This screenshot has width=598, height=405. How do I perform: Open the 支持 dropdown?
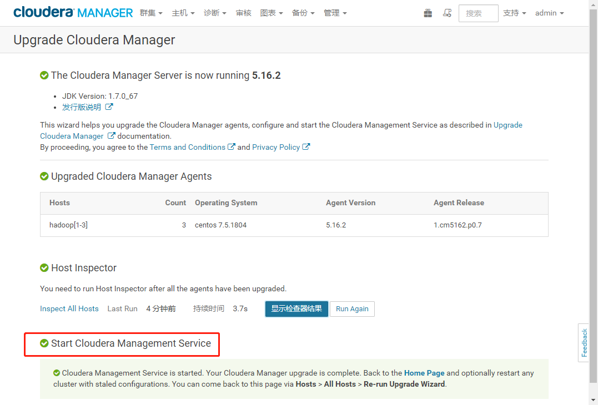click(x=515, y=13)
